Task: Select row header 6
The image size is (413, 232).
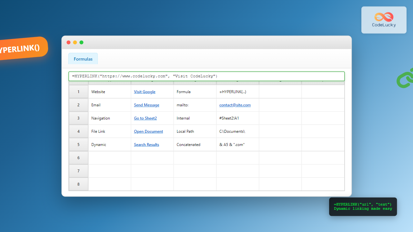Action: [x=78, y=158]
